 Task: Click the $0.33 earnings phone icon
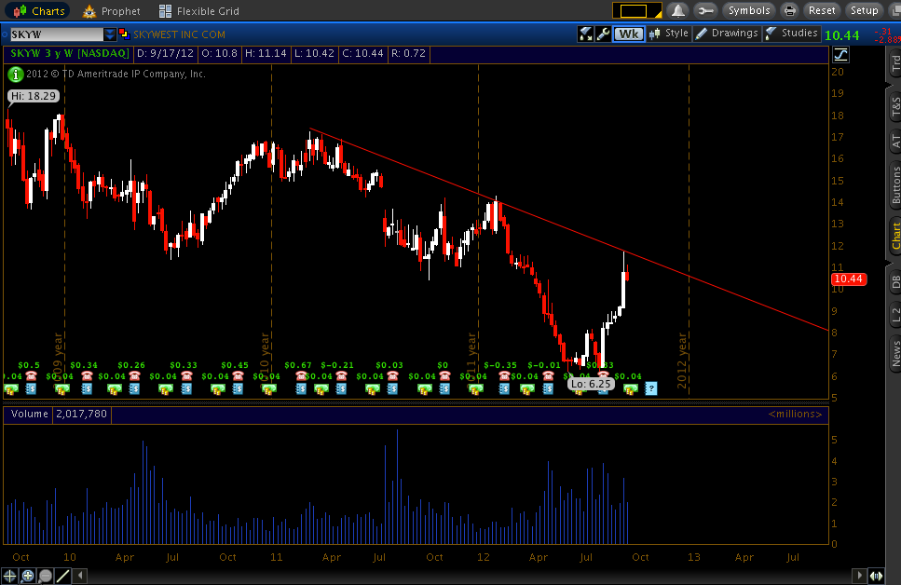click(x=186, y=375)
